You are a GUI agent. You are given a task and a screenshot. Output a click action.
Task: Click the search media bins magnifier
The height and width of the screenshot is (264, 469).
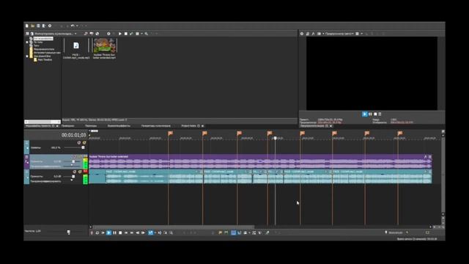pos(147,34)
